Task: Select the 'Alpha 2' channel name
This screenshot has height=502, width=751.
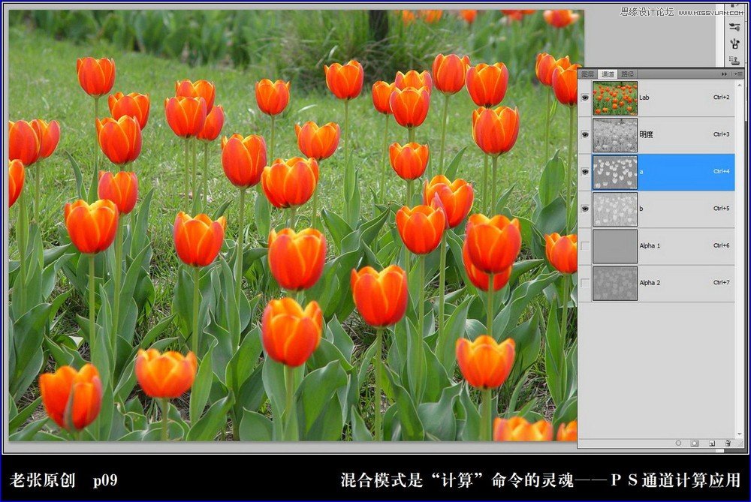Action: 650,283
